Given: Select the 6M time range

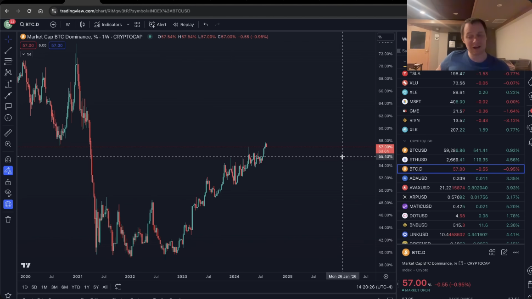Looking at the screenshot, I should click(x=64, y=287).
